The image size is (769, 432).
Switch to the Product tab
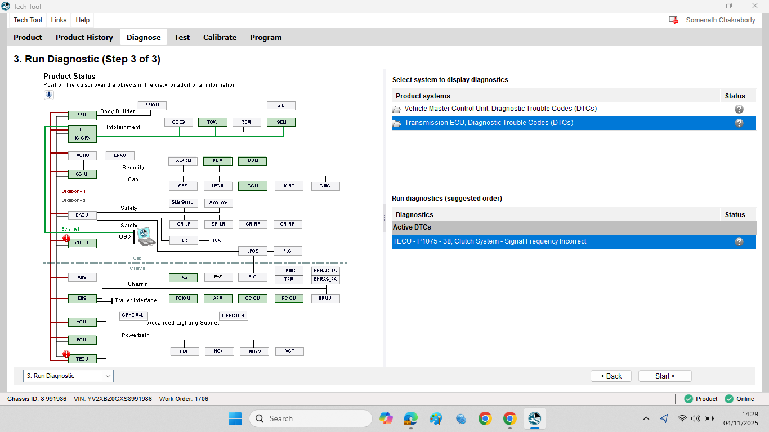(x=28, y=37)
